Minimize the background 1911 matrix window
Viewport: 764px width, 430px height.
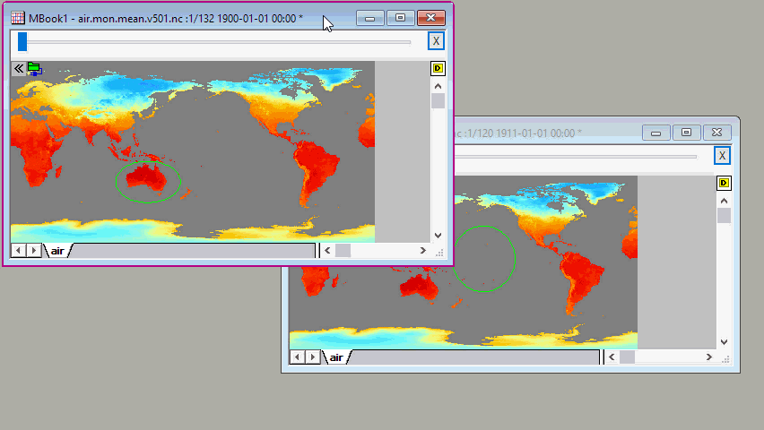tap(656, 133)
